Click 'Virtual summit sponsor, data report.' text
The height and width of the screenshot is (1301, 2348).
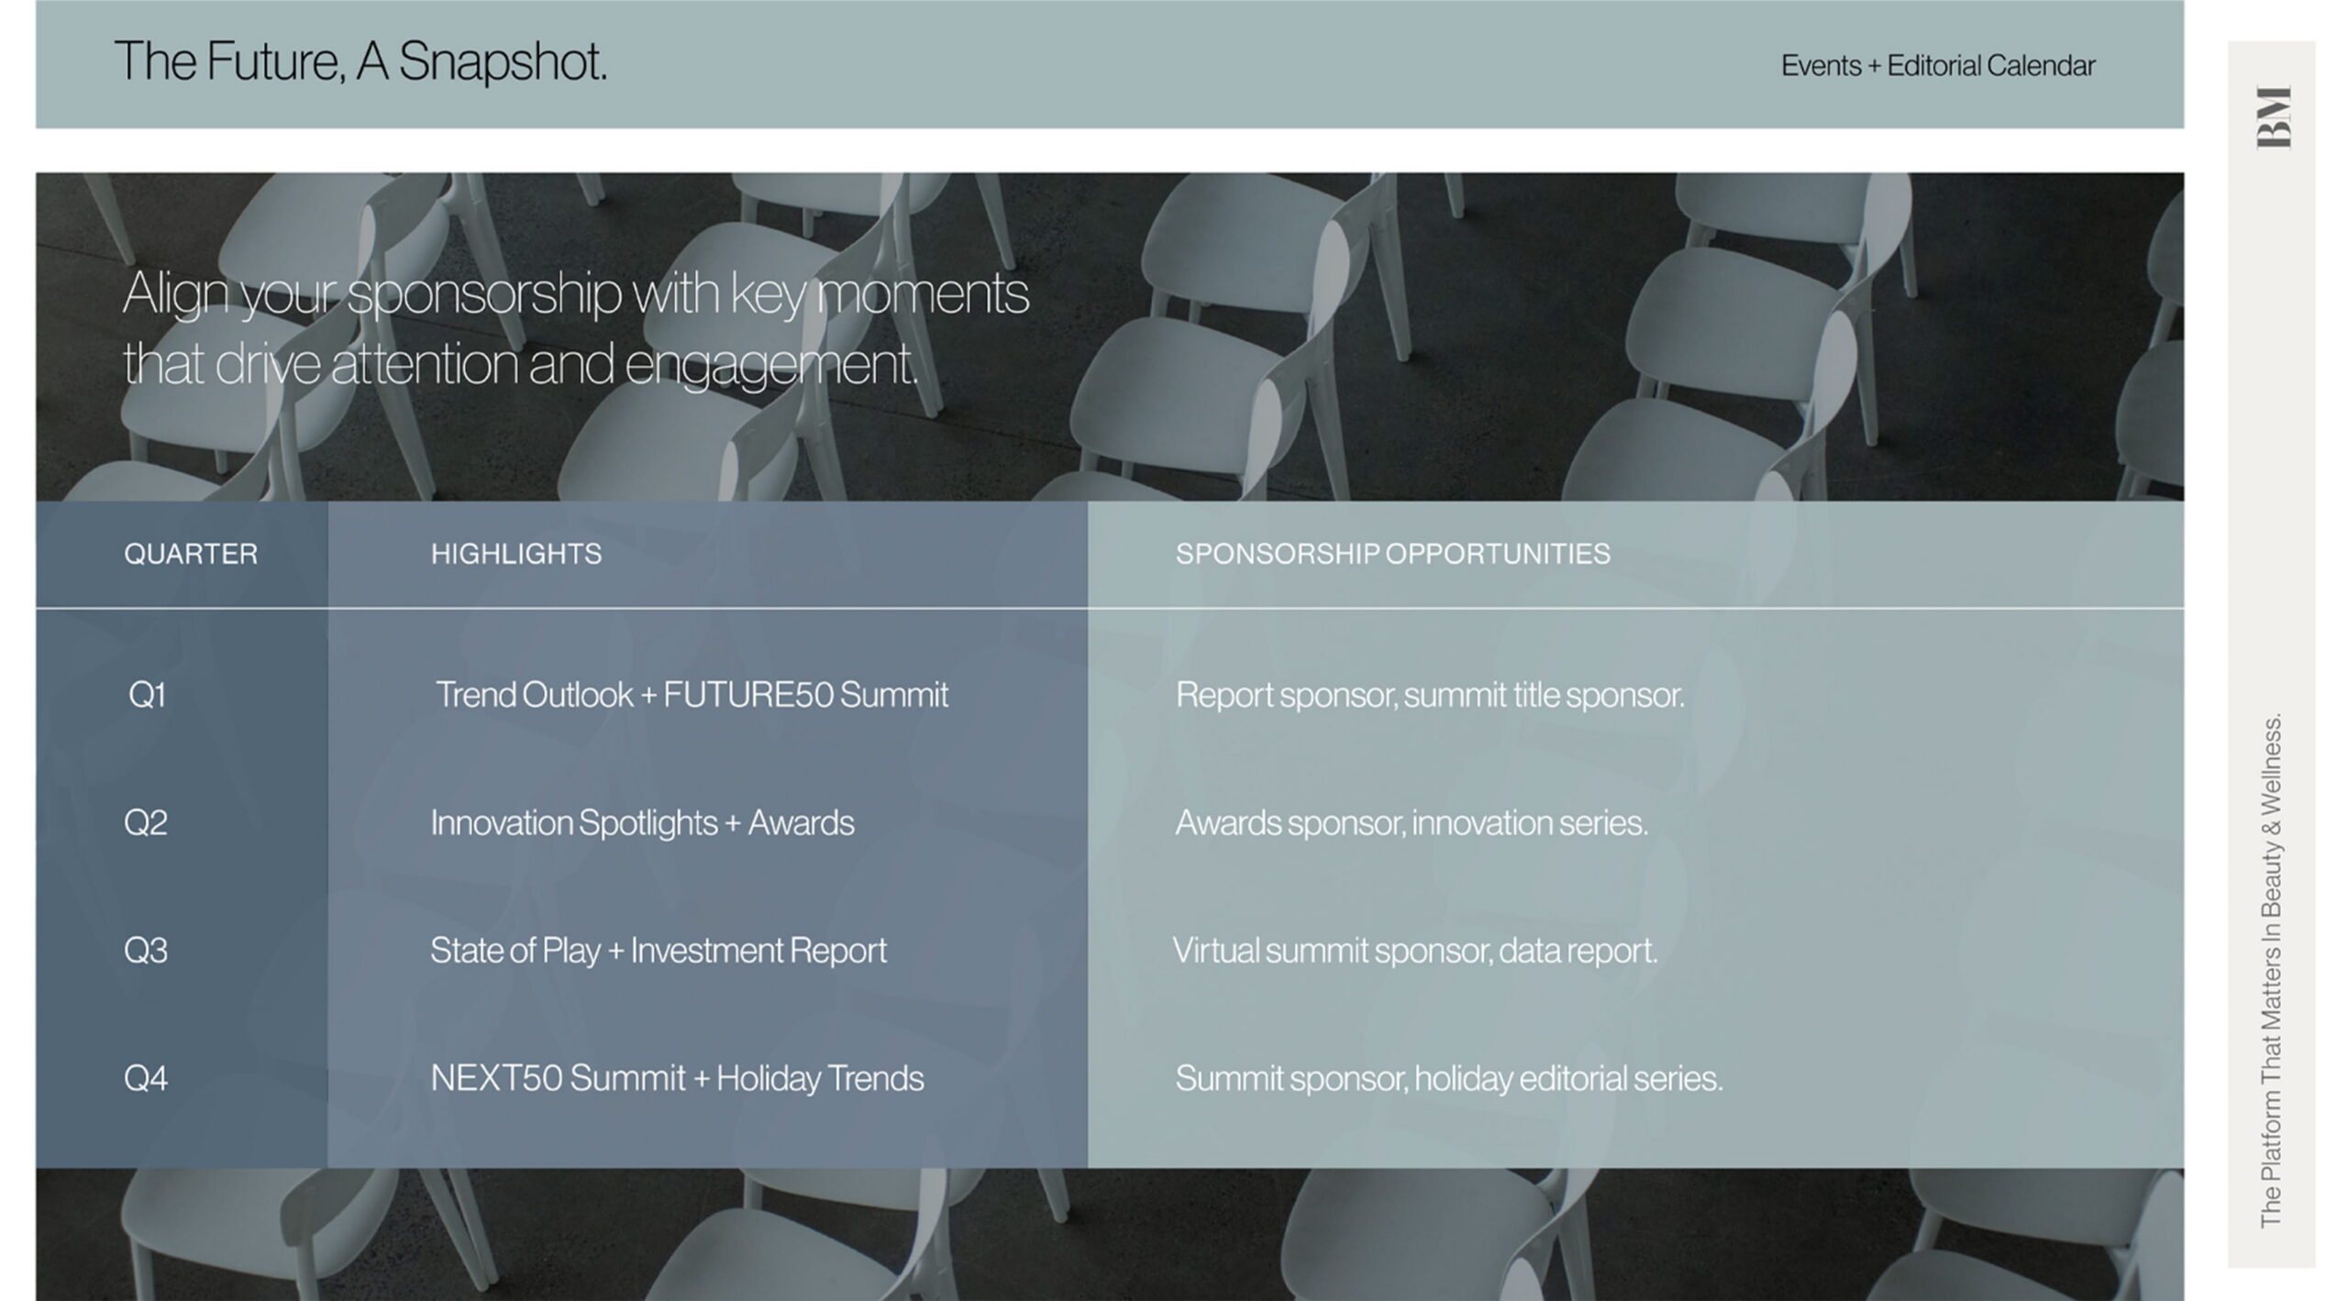[1415, 950]
